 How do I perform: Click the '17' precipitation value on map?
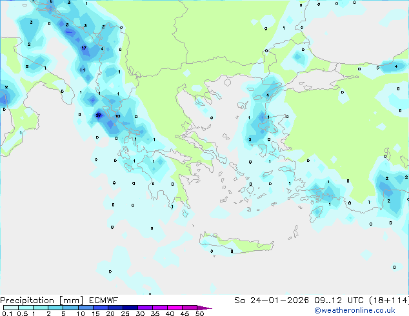(x=84, y=48)
